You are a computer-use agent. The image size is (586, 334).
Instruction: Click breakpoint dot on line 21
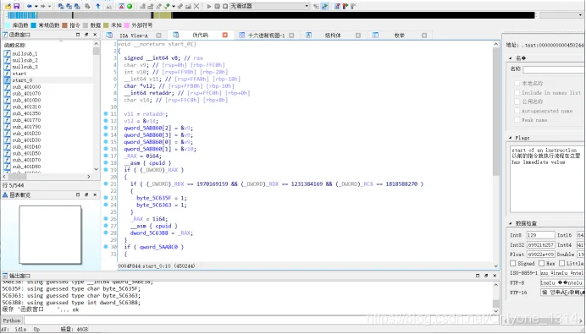tap(106, 183)
